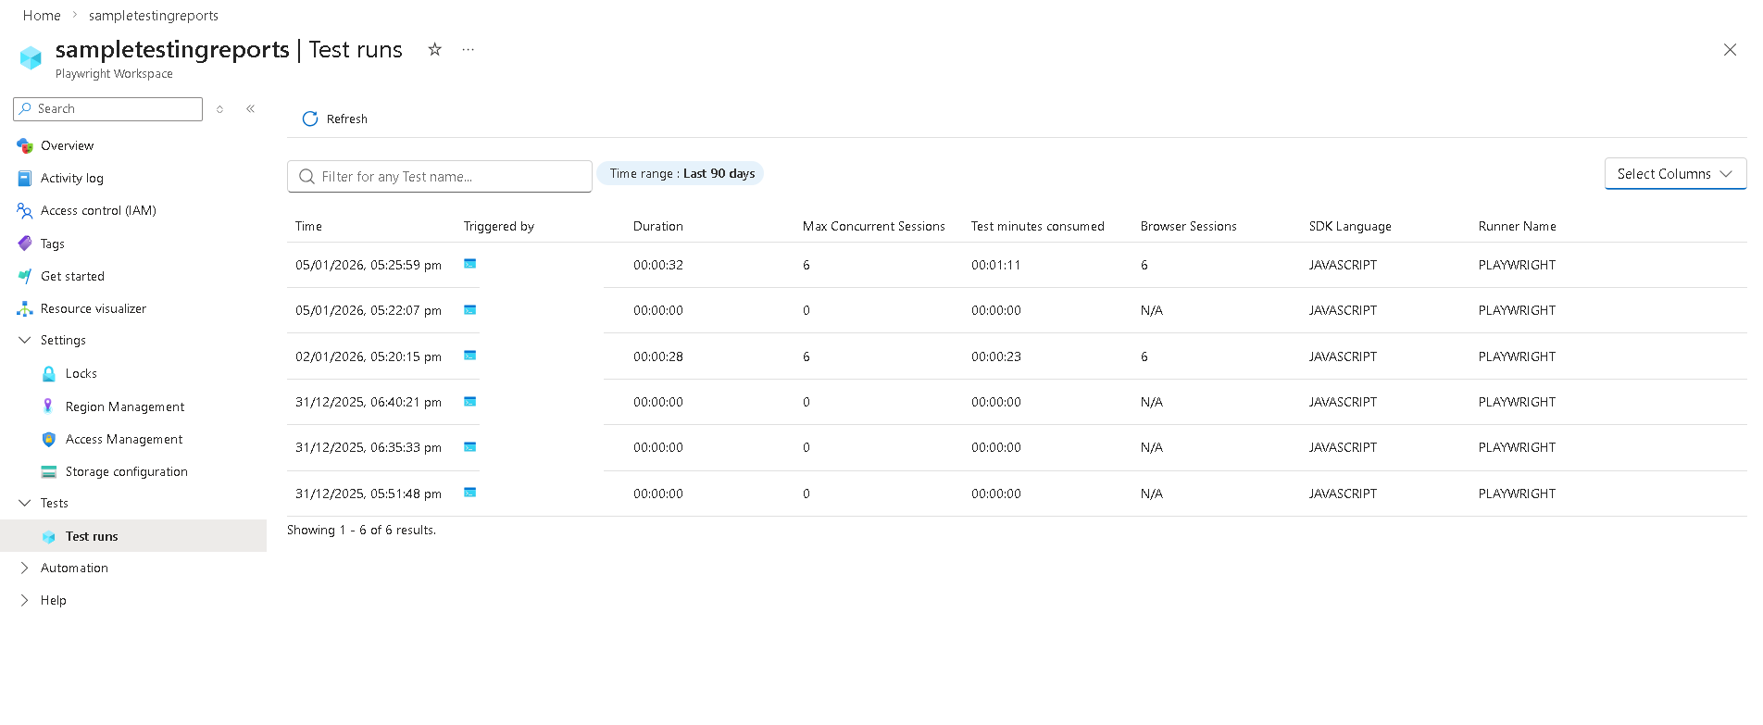Collapse the Settings section
The image size is (1763, 725).
click(25, 341)
